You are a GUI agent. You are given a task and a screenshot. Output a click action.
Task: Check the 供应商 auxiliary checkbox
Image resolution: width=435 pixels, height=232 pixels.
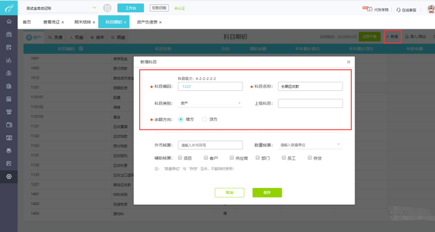point(232,158)
